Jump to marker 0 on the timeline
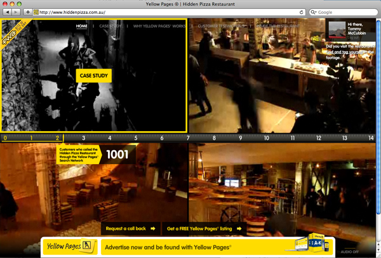This screenshot has width=381, height=258. coord(5,138)
